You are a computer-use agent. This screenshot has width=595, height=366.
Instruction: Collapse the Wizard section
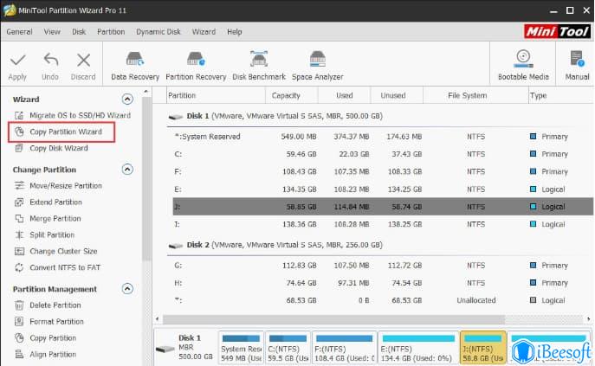127,99
